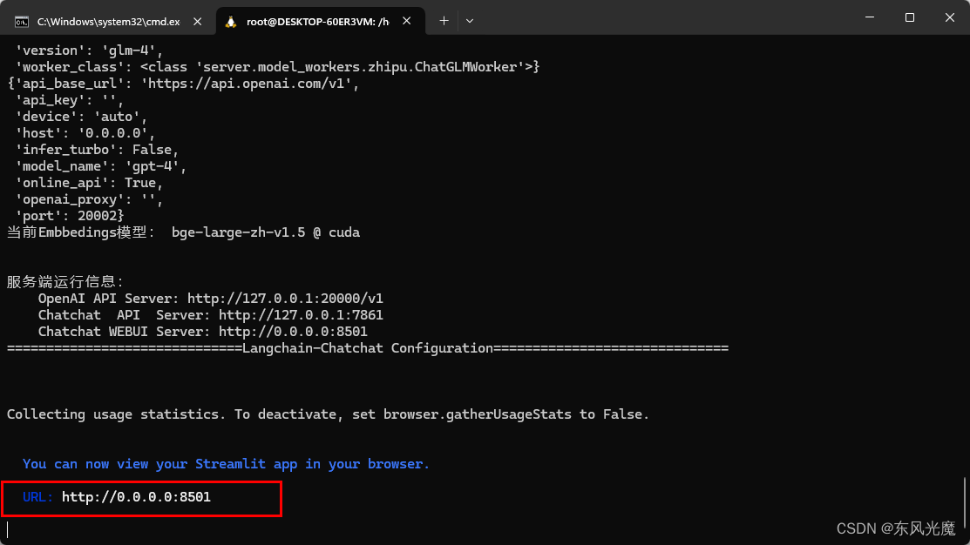Click the URL http://0.0.0.0:8501 under Streamlit
This screenshot has width=970, height=545.
[136, 497]
